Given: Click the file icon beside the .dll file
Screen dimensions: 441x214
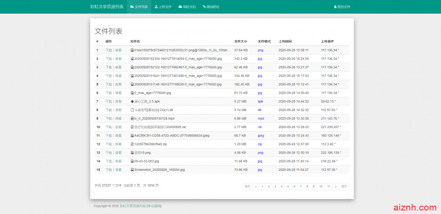Looking at the screenshot, I should coord(132,110).
